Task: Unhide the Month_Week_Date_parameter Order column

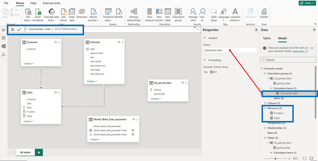Action: (x=133, y=134)
